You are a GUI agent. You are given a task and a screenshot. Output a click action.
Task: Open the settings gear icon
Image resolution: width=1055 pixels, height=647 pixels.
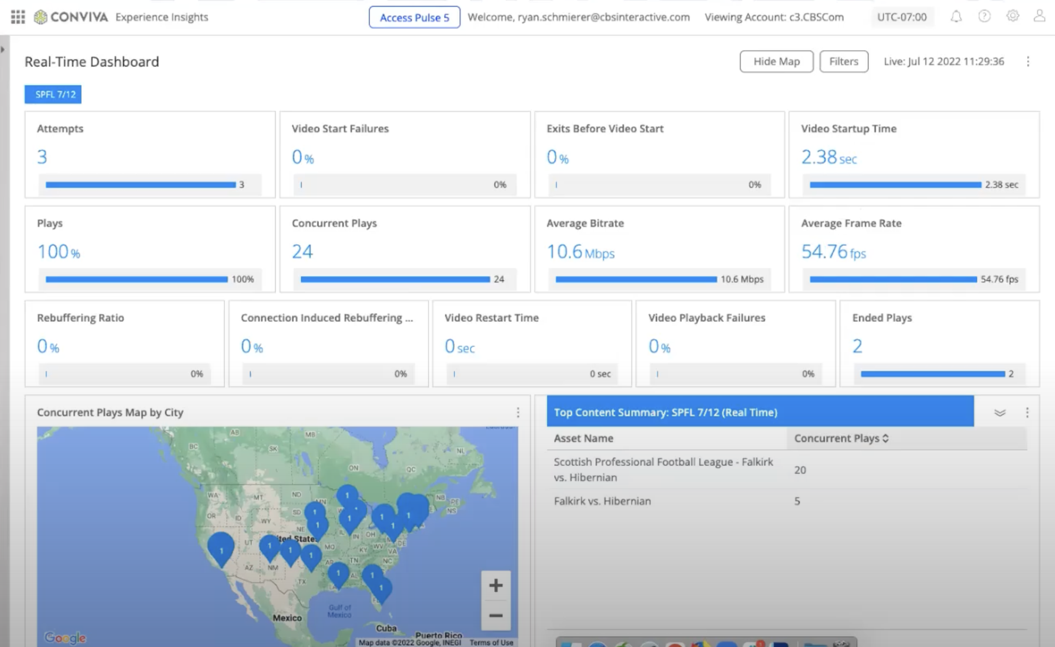1012,16
